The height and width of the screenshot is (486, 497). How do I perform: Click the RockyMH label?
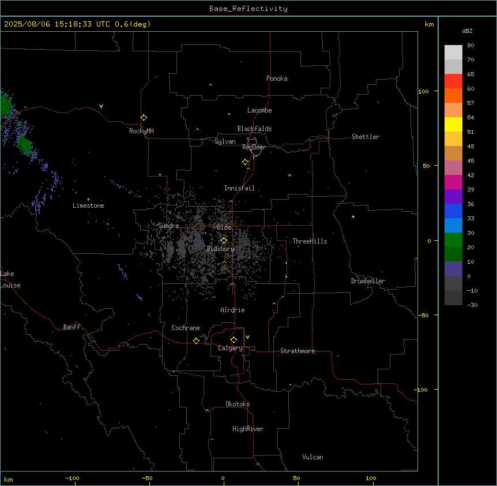pos(141,131)
